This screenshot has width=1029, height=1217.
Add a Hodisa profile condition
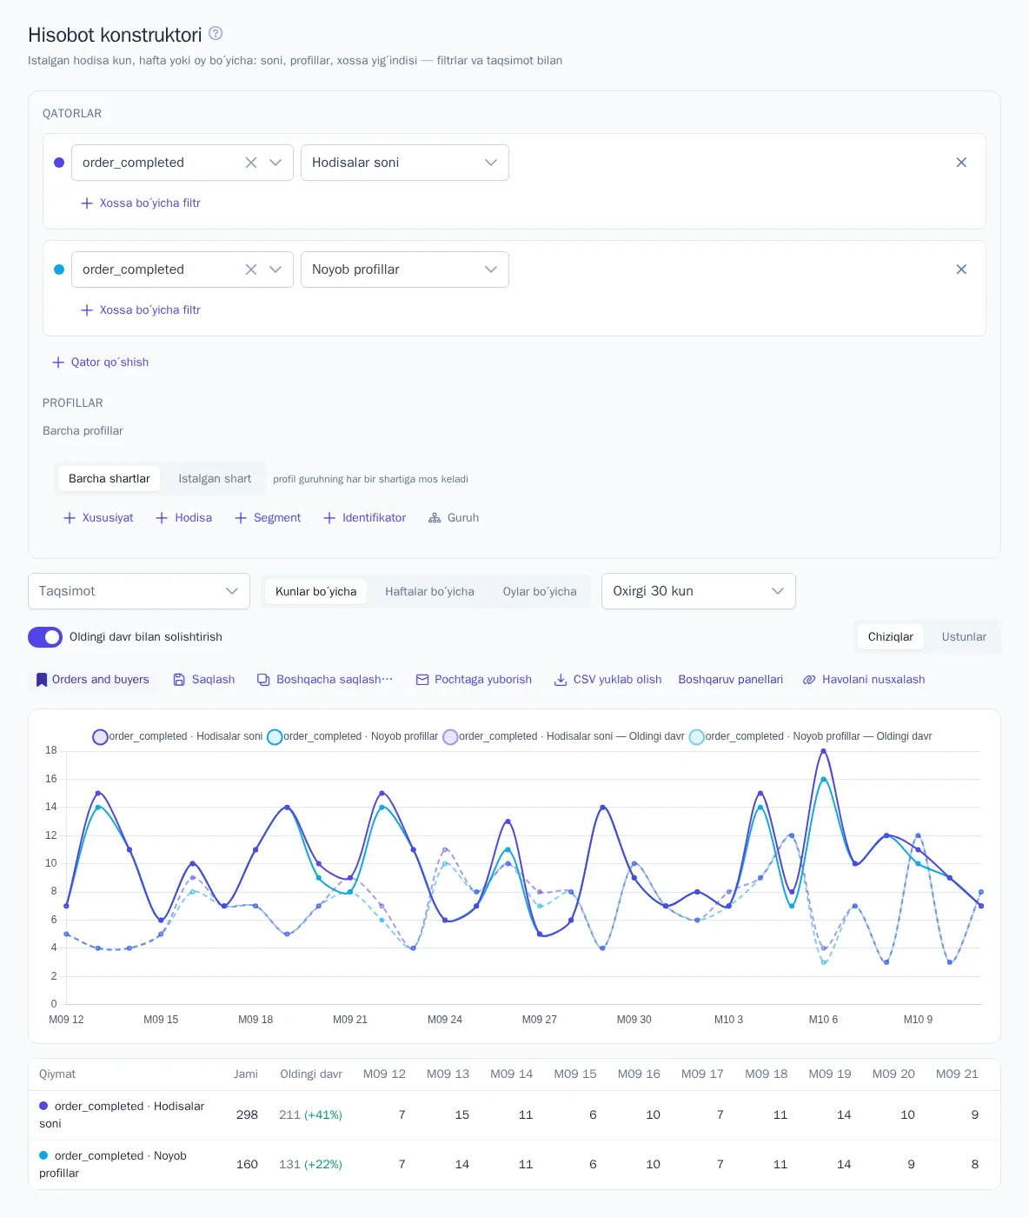183,518
